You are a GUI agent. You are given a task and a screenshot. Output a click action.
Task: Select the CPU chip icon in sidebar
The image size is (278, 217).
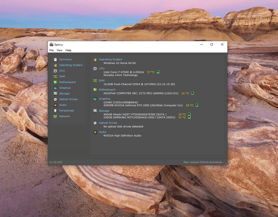(55, 71)
